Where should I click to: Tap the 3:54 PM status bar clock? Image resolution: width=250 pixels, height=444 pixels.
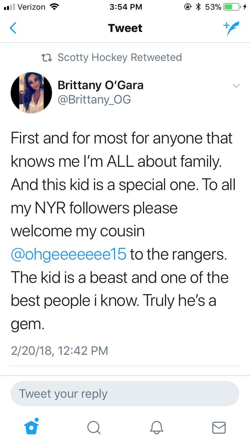125,7
